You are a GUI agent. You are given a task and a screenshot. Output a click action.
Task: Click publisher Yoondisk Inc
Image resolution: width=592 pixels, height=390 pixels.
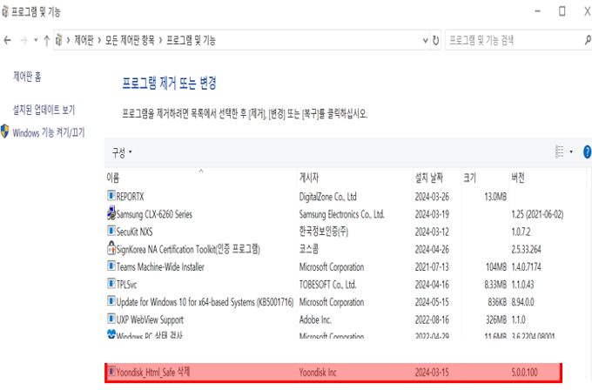point(318,373)
